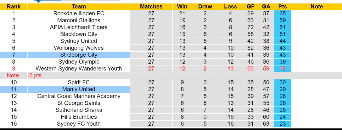Open Marconi Stallions team link

(79, 20)
